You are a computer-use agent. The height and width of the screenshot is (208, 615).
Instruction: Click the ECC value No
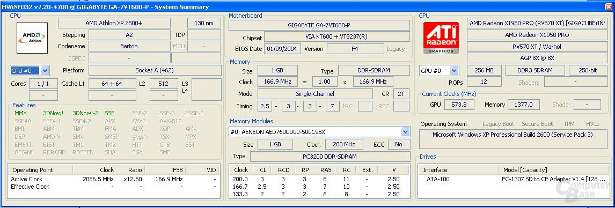coord(399,144)
